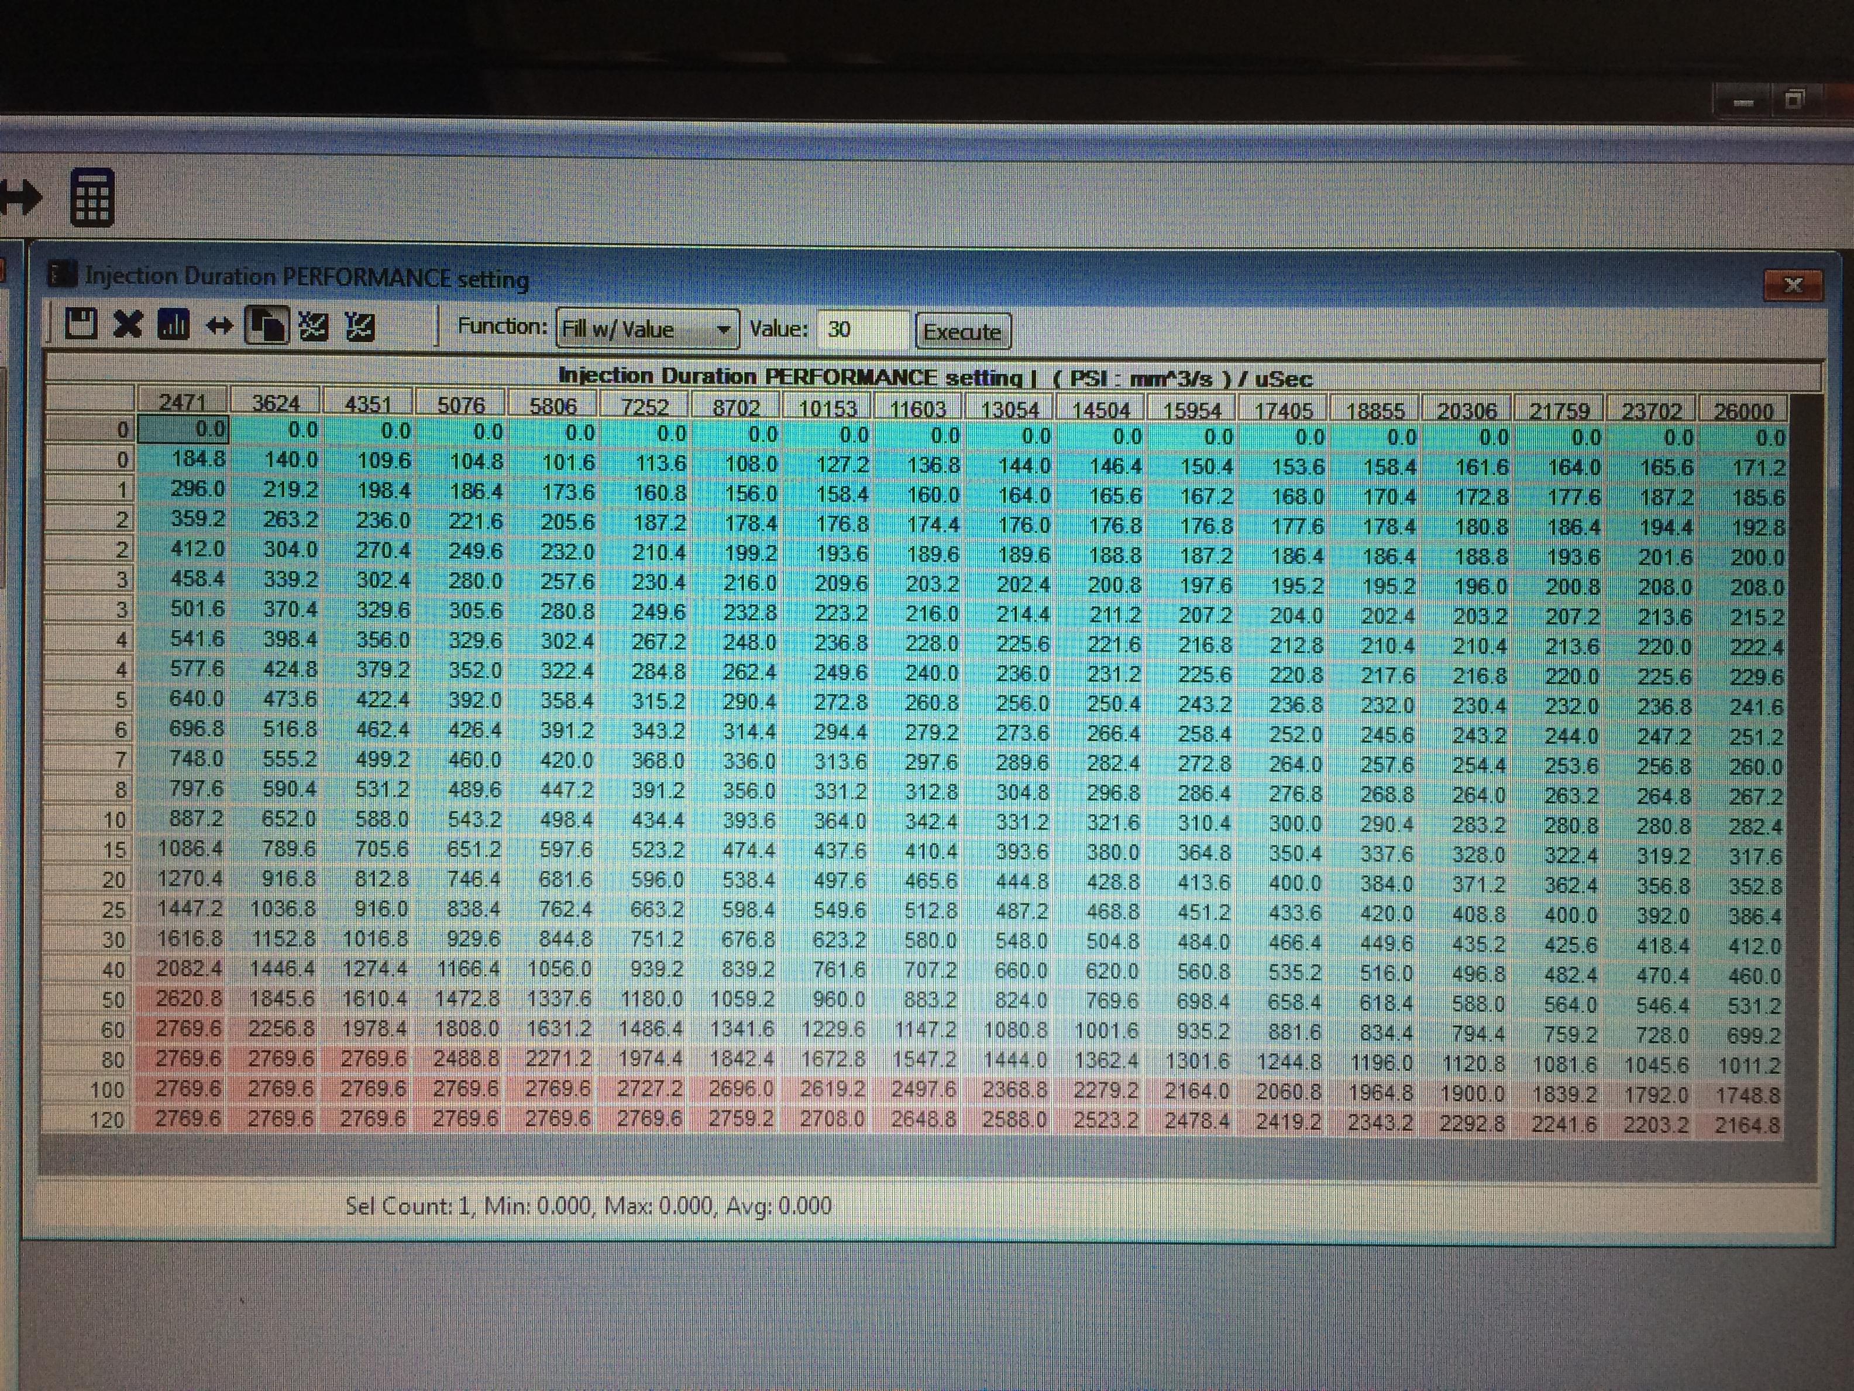Select column header 7252

coord(645,407)
